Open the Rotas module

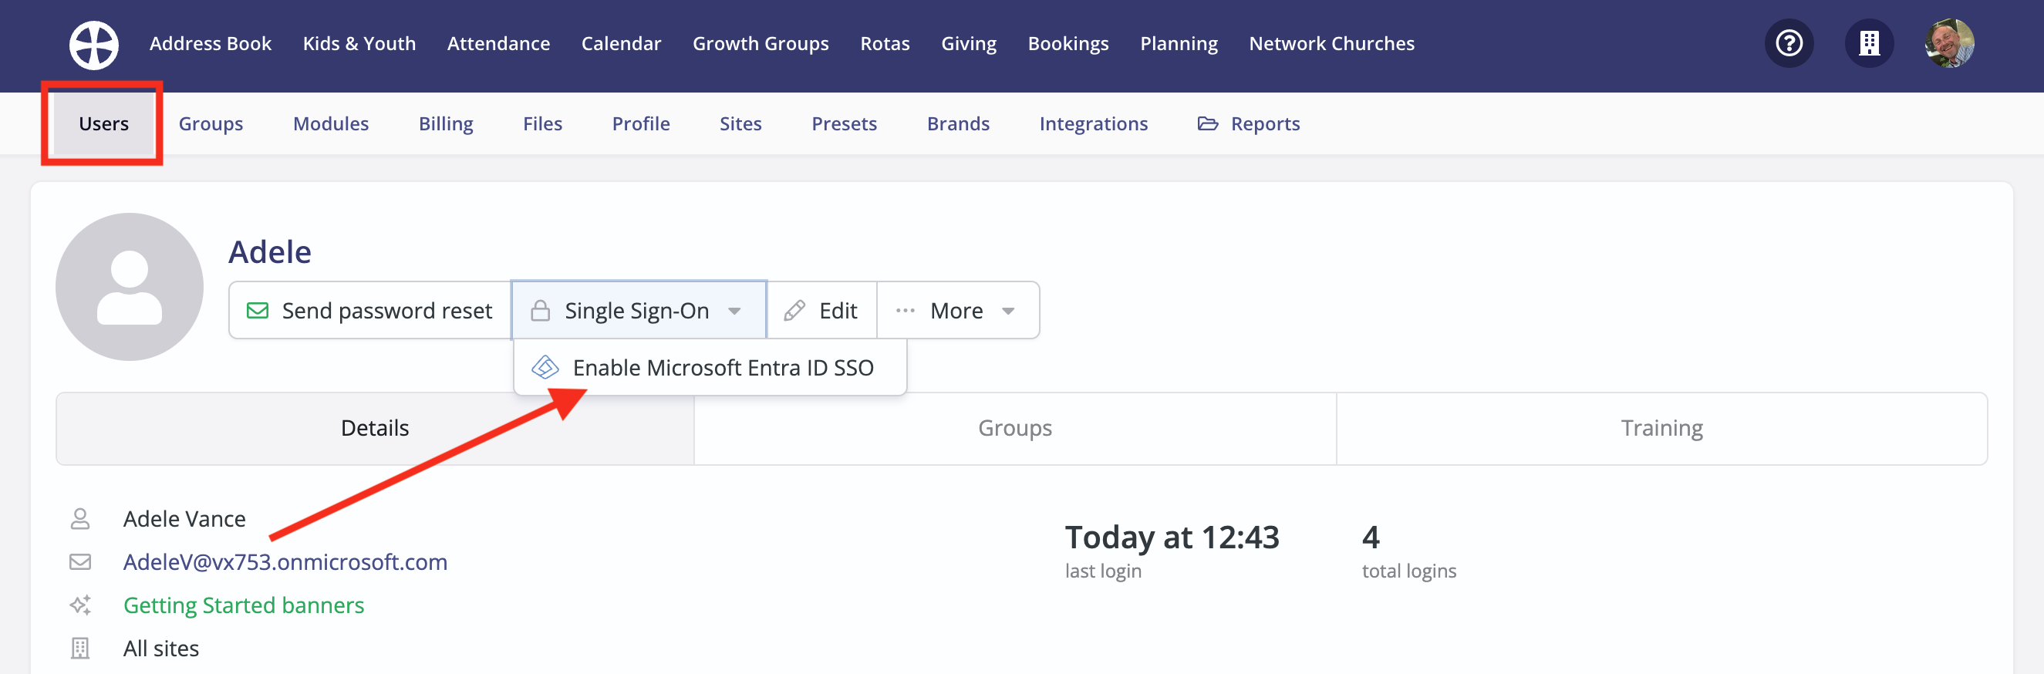point(885,44)
